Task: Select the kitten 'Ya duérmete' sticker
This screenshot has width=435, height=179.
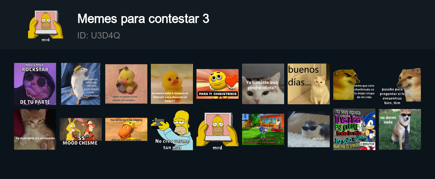Action: pos(35,129)
